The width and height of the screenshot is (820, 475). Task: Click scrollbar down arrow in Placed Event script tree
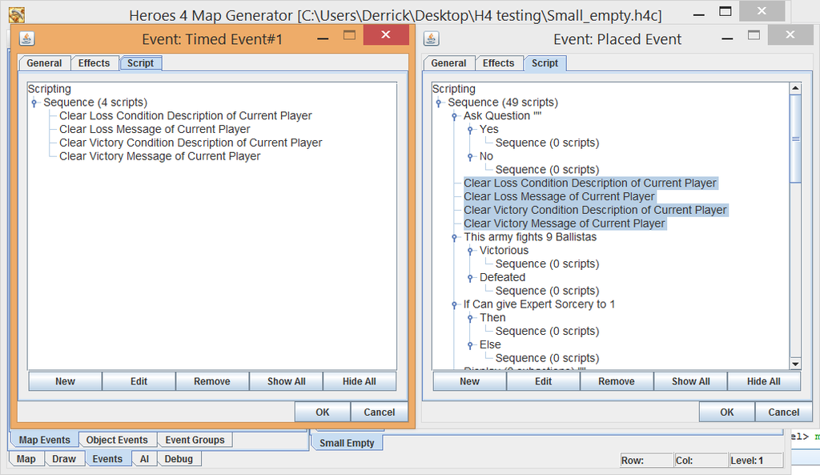click(x=795, y=364)
